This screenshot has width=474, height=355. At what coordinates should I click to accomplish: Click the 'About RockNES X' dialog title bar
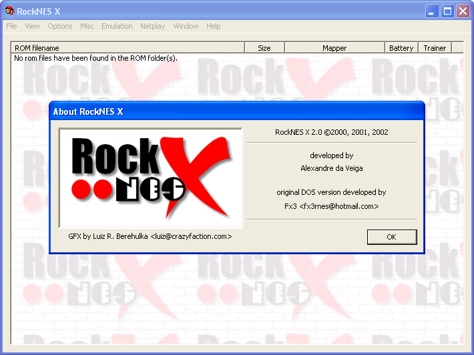pos(237,111)
